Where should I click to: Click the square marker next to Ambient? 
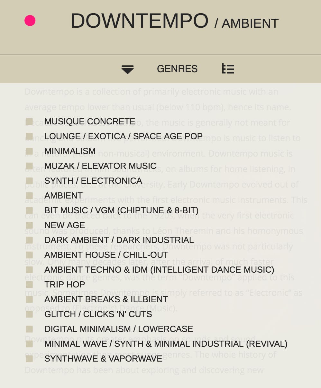click(29, 196)
